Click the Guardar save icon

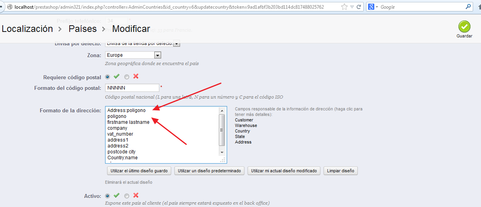[464, 26]
